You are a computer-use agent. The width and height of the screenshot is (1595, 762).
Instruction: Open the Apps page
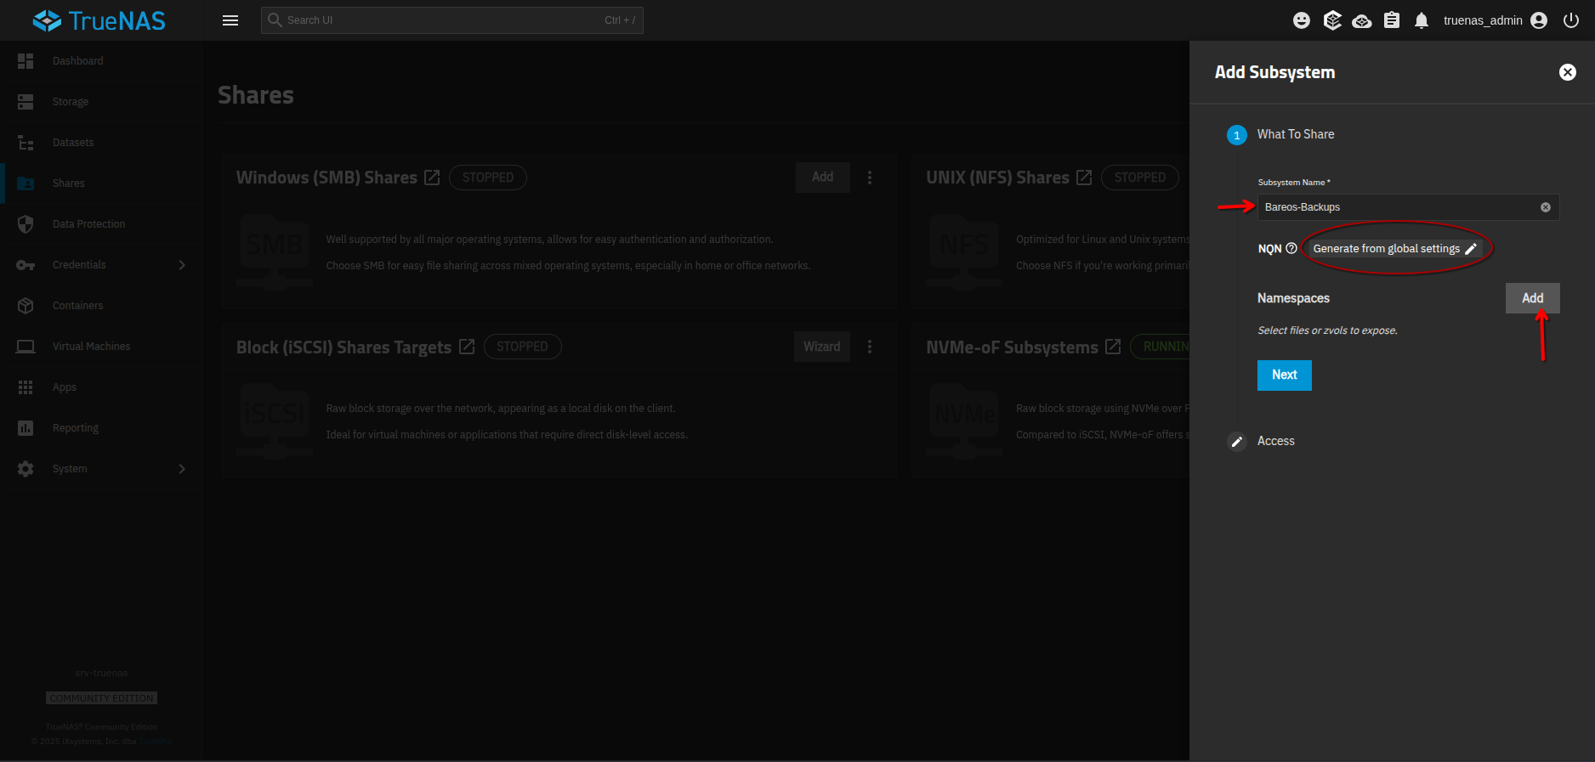(x=102, y=387)
